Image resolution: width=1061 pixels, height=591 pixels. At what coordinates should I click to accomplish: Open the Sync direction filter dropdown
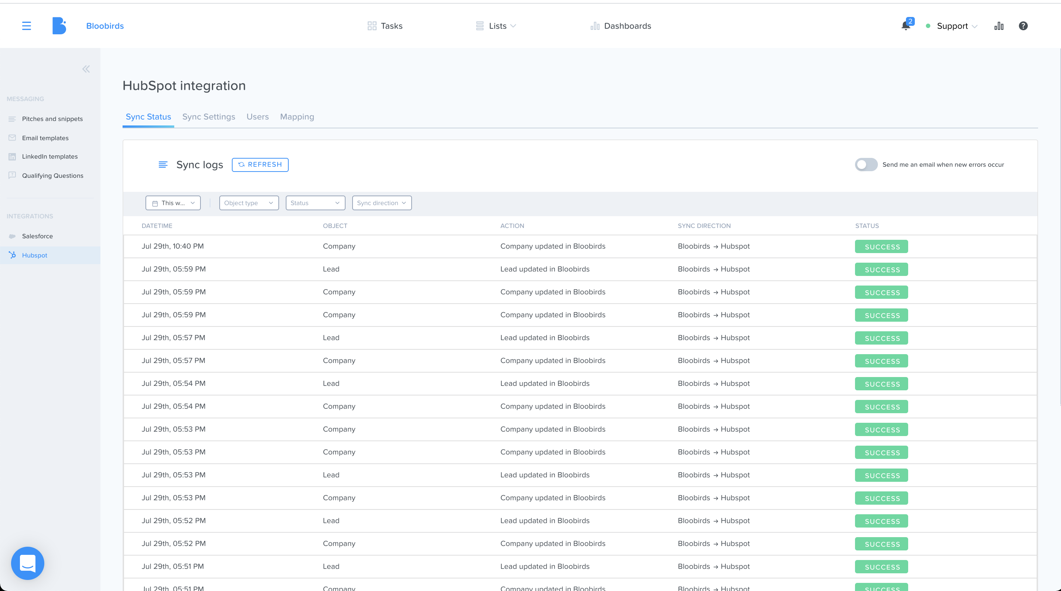click(x=382, y=203)
